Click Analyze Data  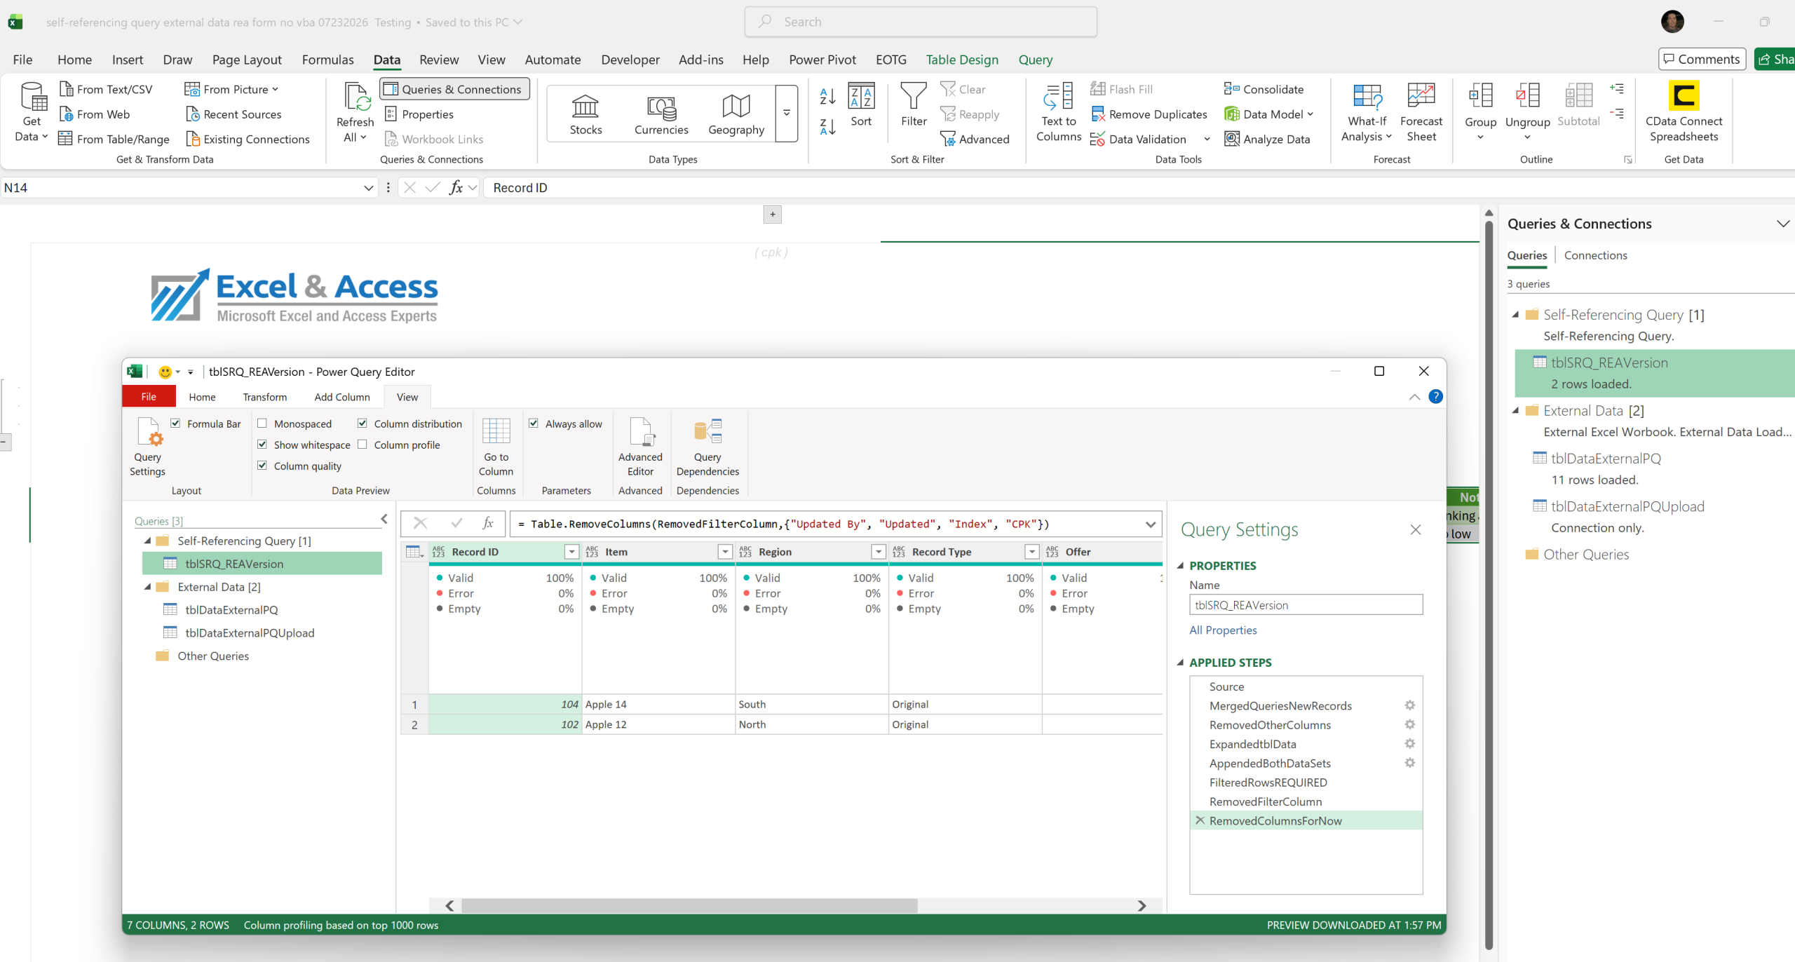click(1267, 139)
